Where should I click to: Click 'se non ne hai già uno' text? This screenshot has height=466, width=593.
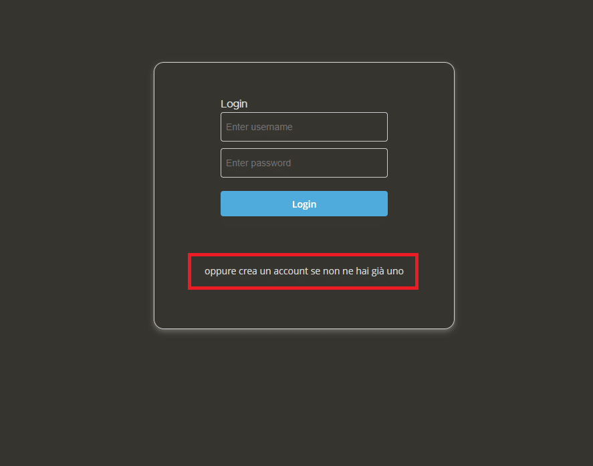click(357, 271)
